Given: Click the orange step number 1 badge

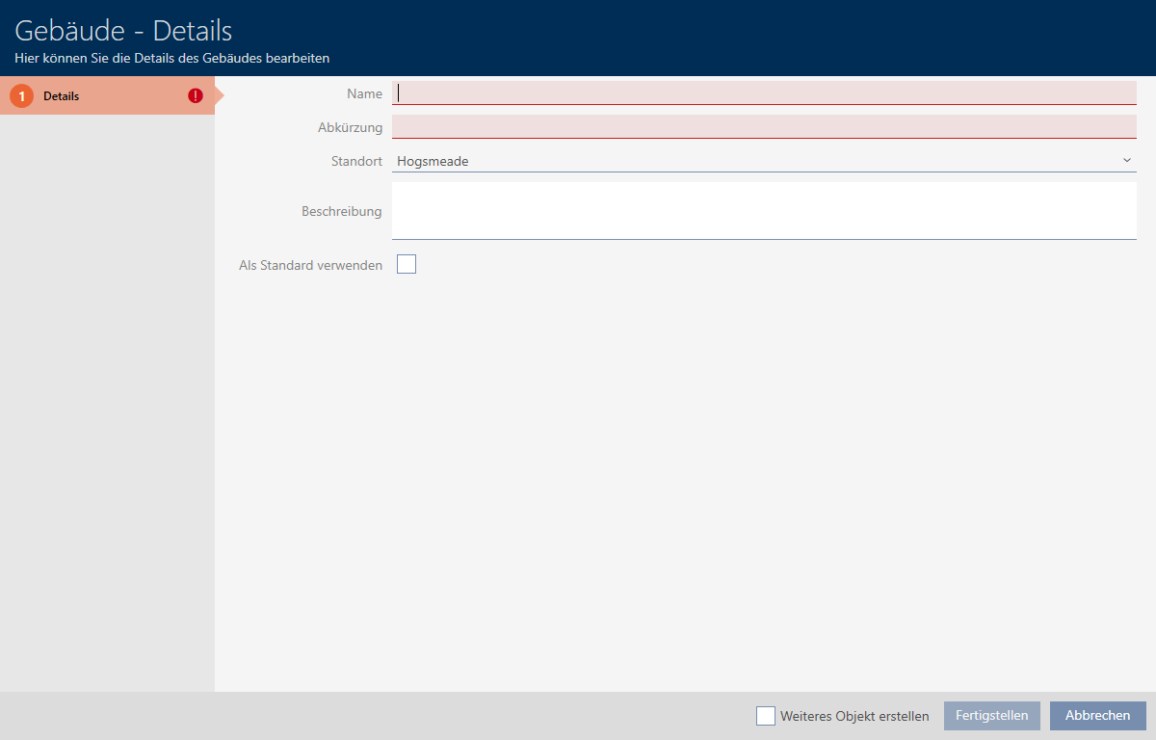Looking at the screenshot, I should tap(21, 96).
